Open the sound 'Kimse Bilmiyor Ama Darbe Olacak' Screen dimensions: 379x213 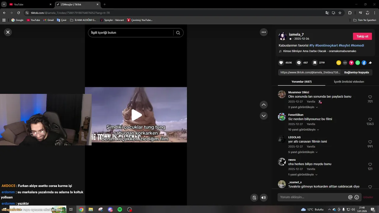pyautogui.click(x=319, y=51)
